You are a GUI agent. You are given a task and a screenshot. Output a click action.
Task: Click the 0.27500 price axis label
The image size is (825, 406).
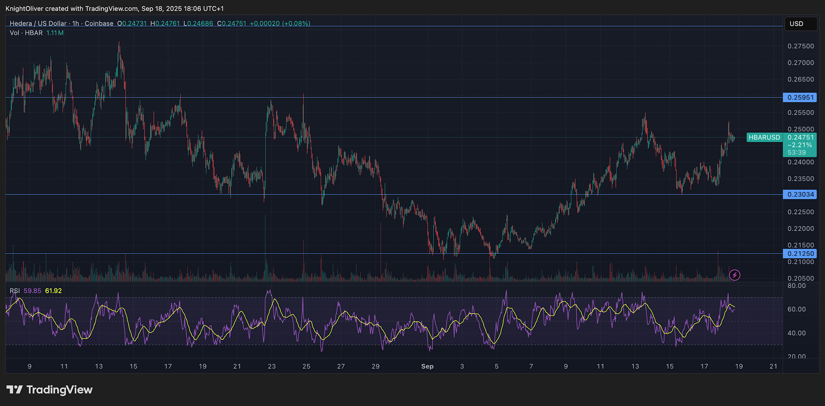tap(801, 46)
